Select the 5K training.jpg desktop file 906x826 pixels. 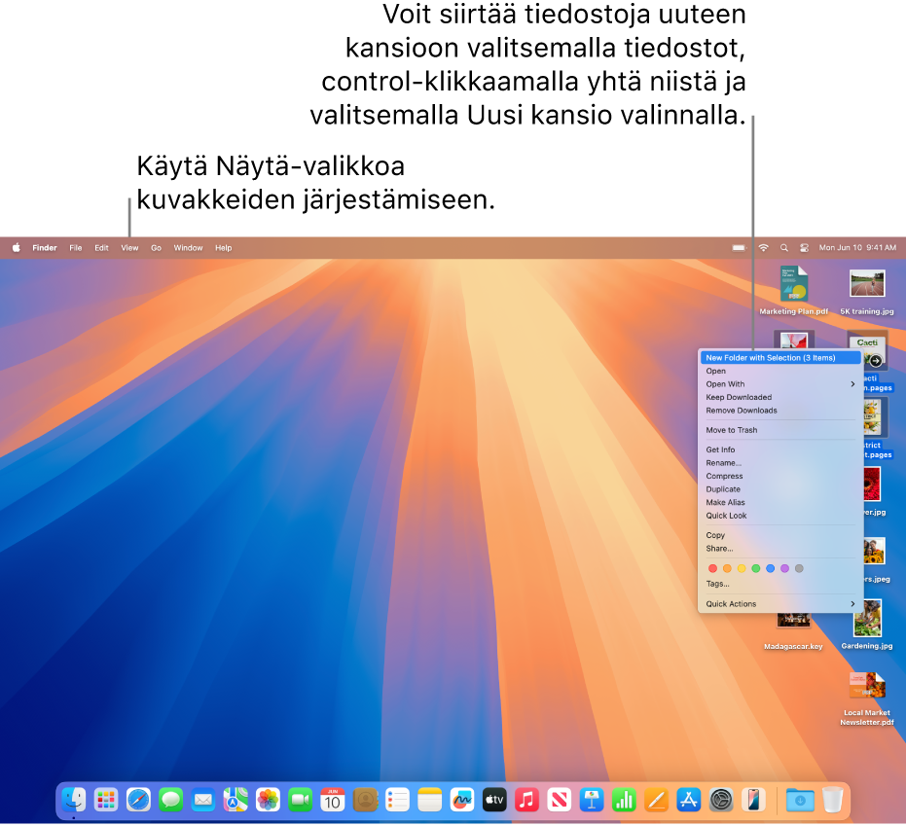[x=867, y=291]
